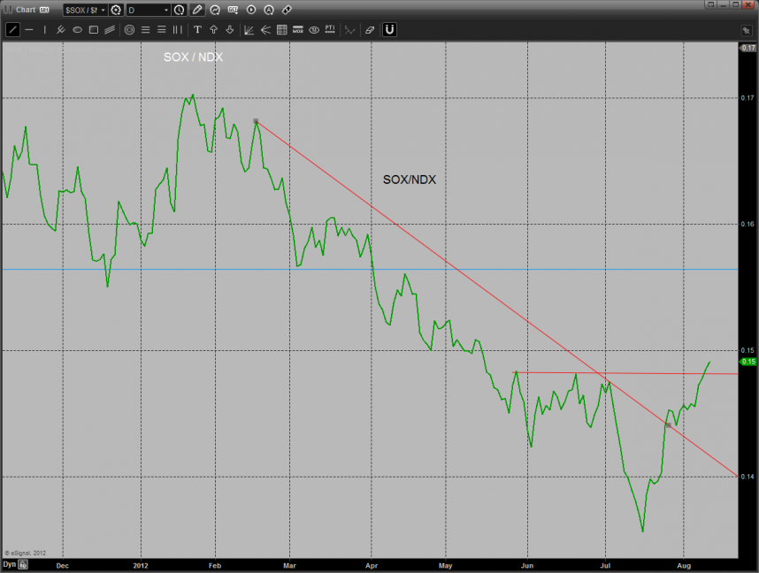Click the 0.14 price axis label
This screenshot has width=759, height=573.
pyautogui.click(x=747, y=477)
